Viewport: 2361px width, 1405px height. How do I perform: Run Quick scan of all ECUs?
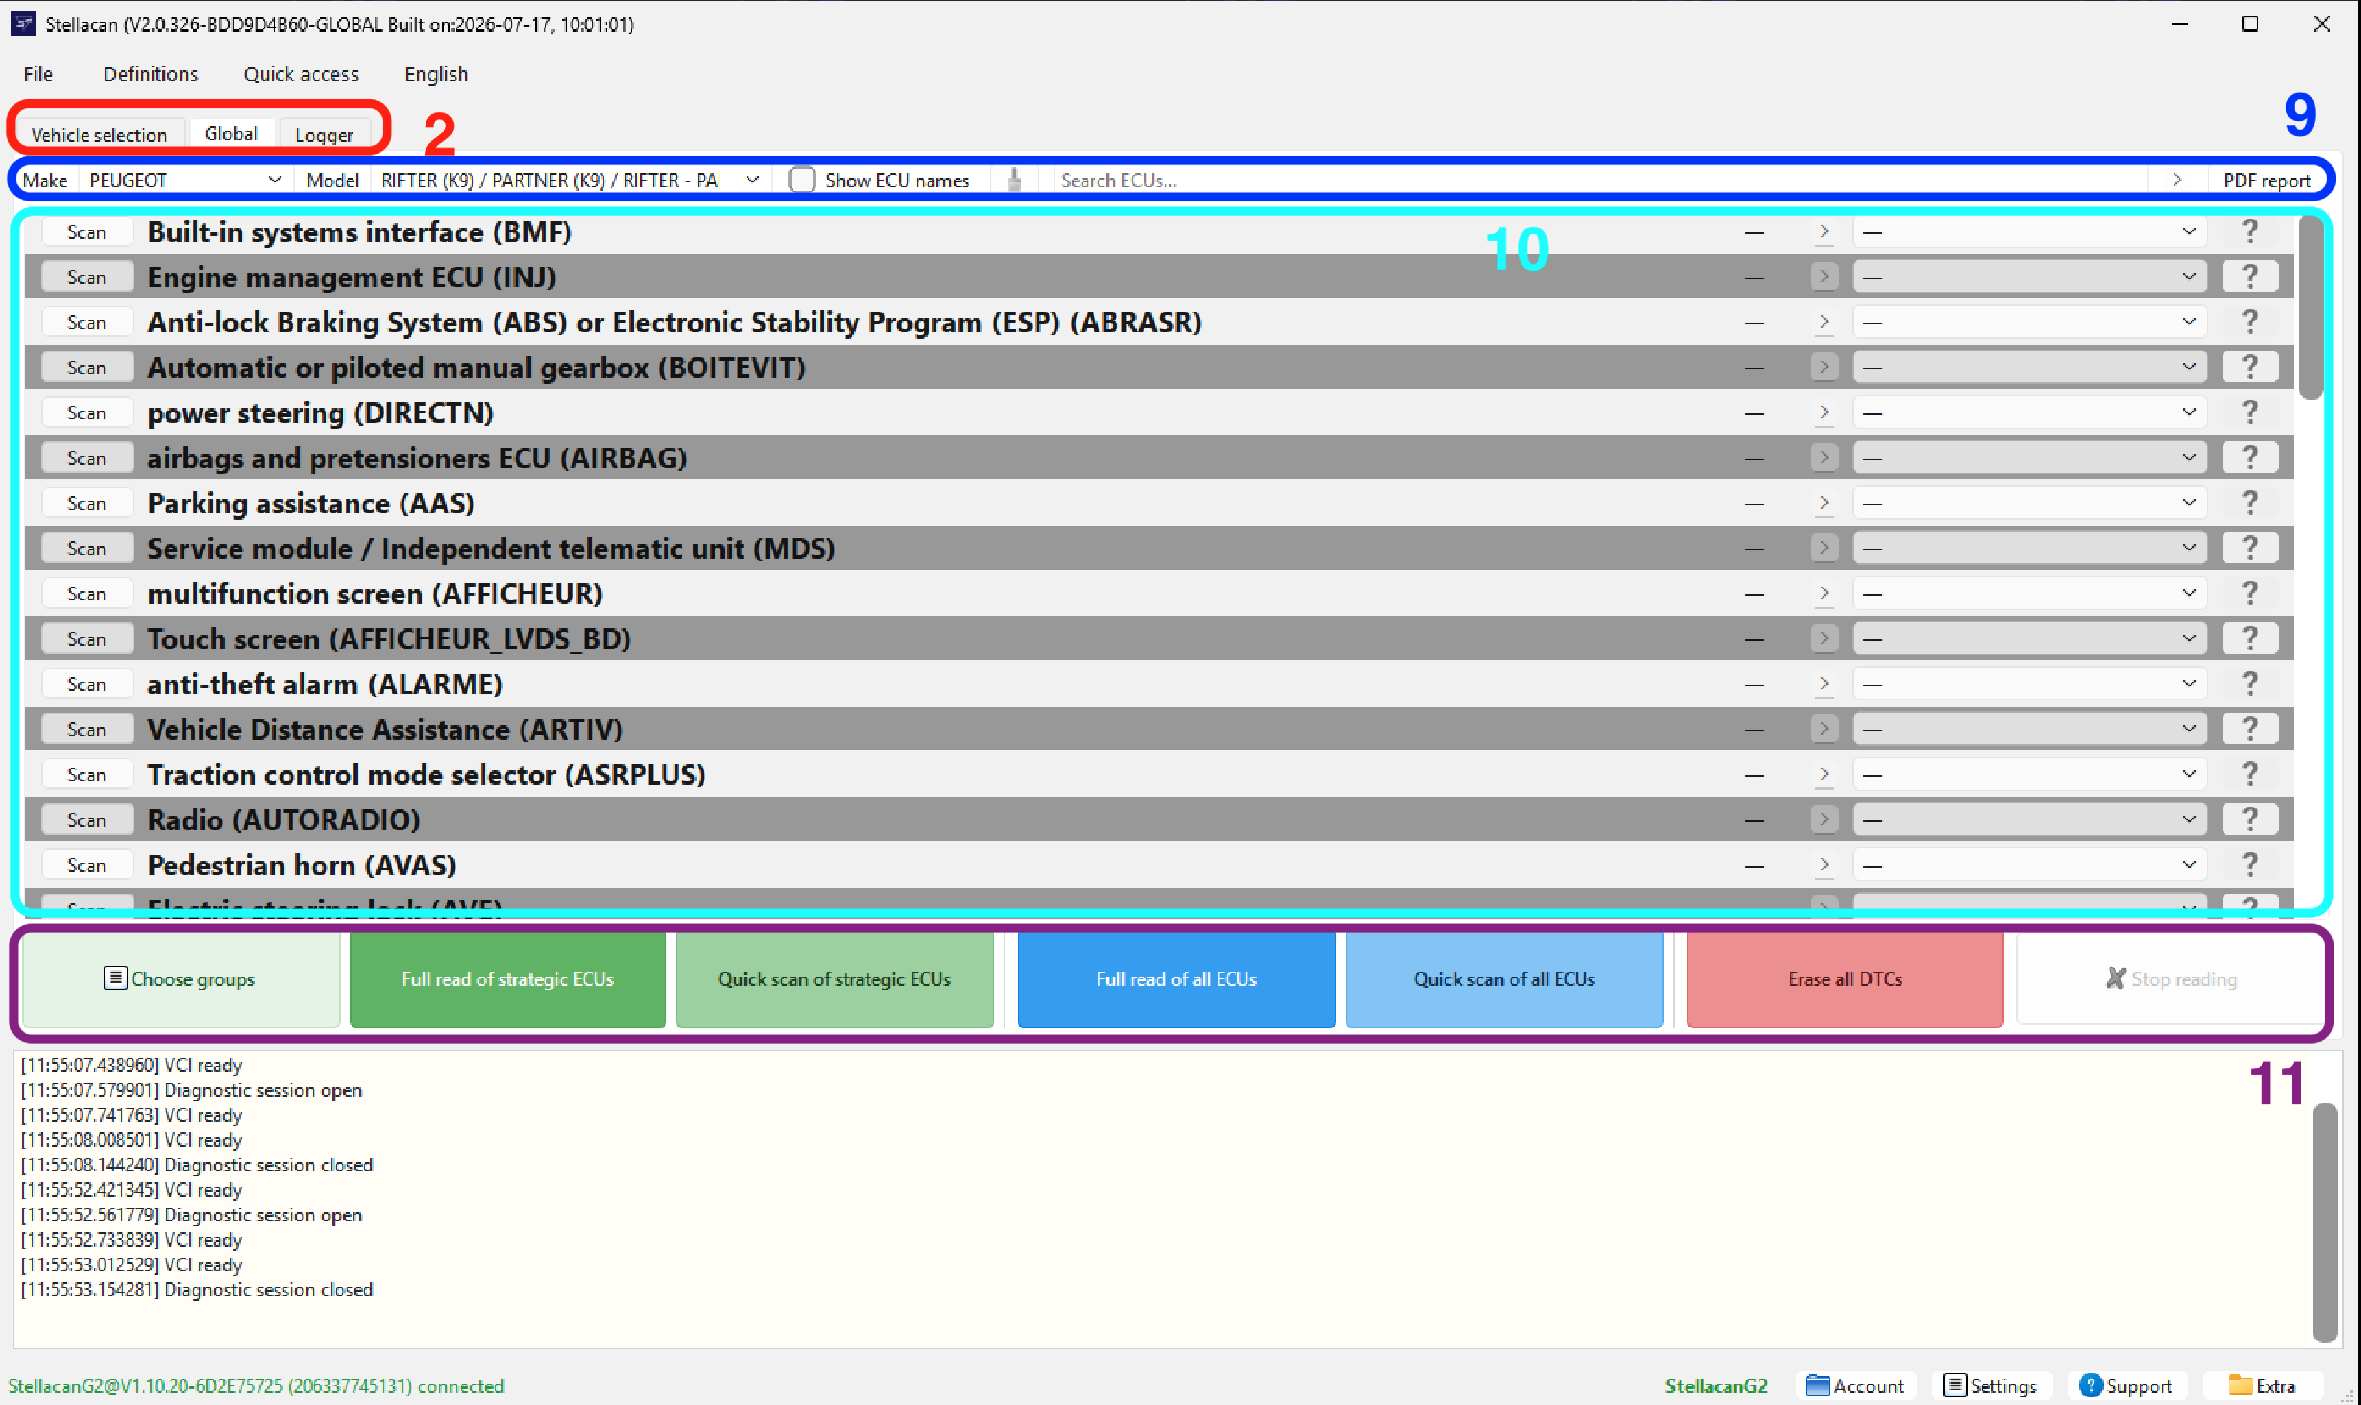click(1504, 979)
